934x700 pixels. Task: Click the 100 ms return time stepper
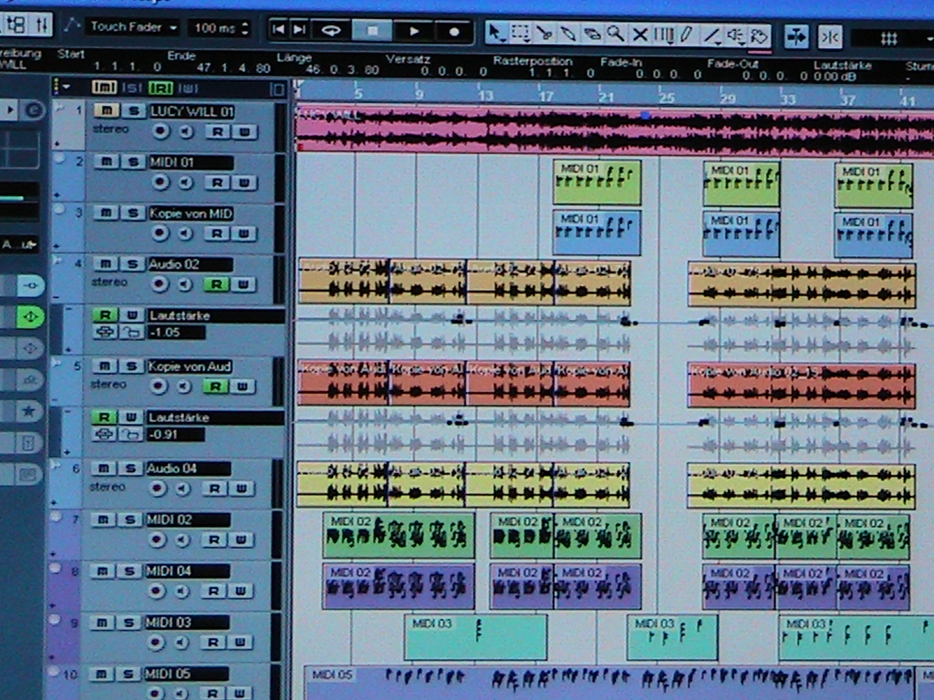244,28
